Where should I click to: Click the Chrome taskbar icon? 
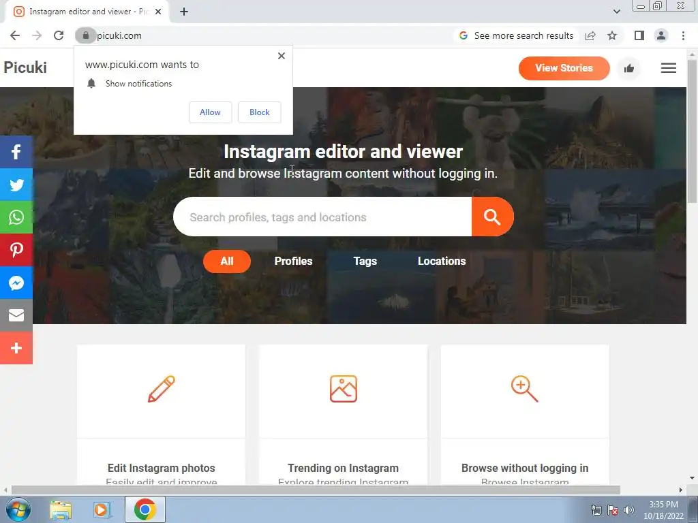[x=145, y=509]
